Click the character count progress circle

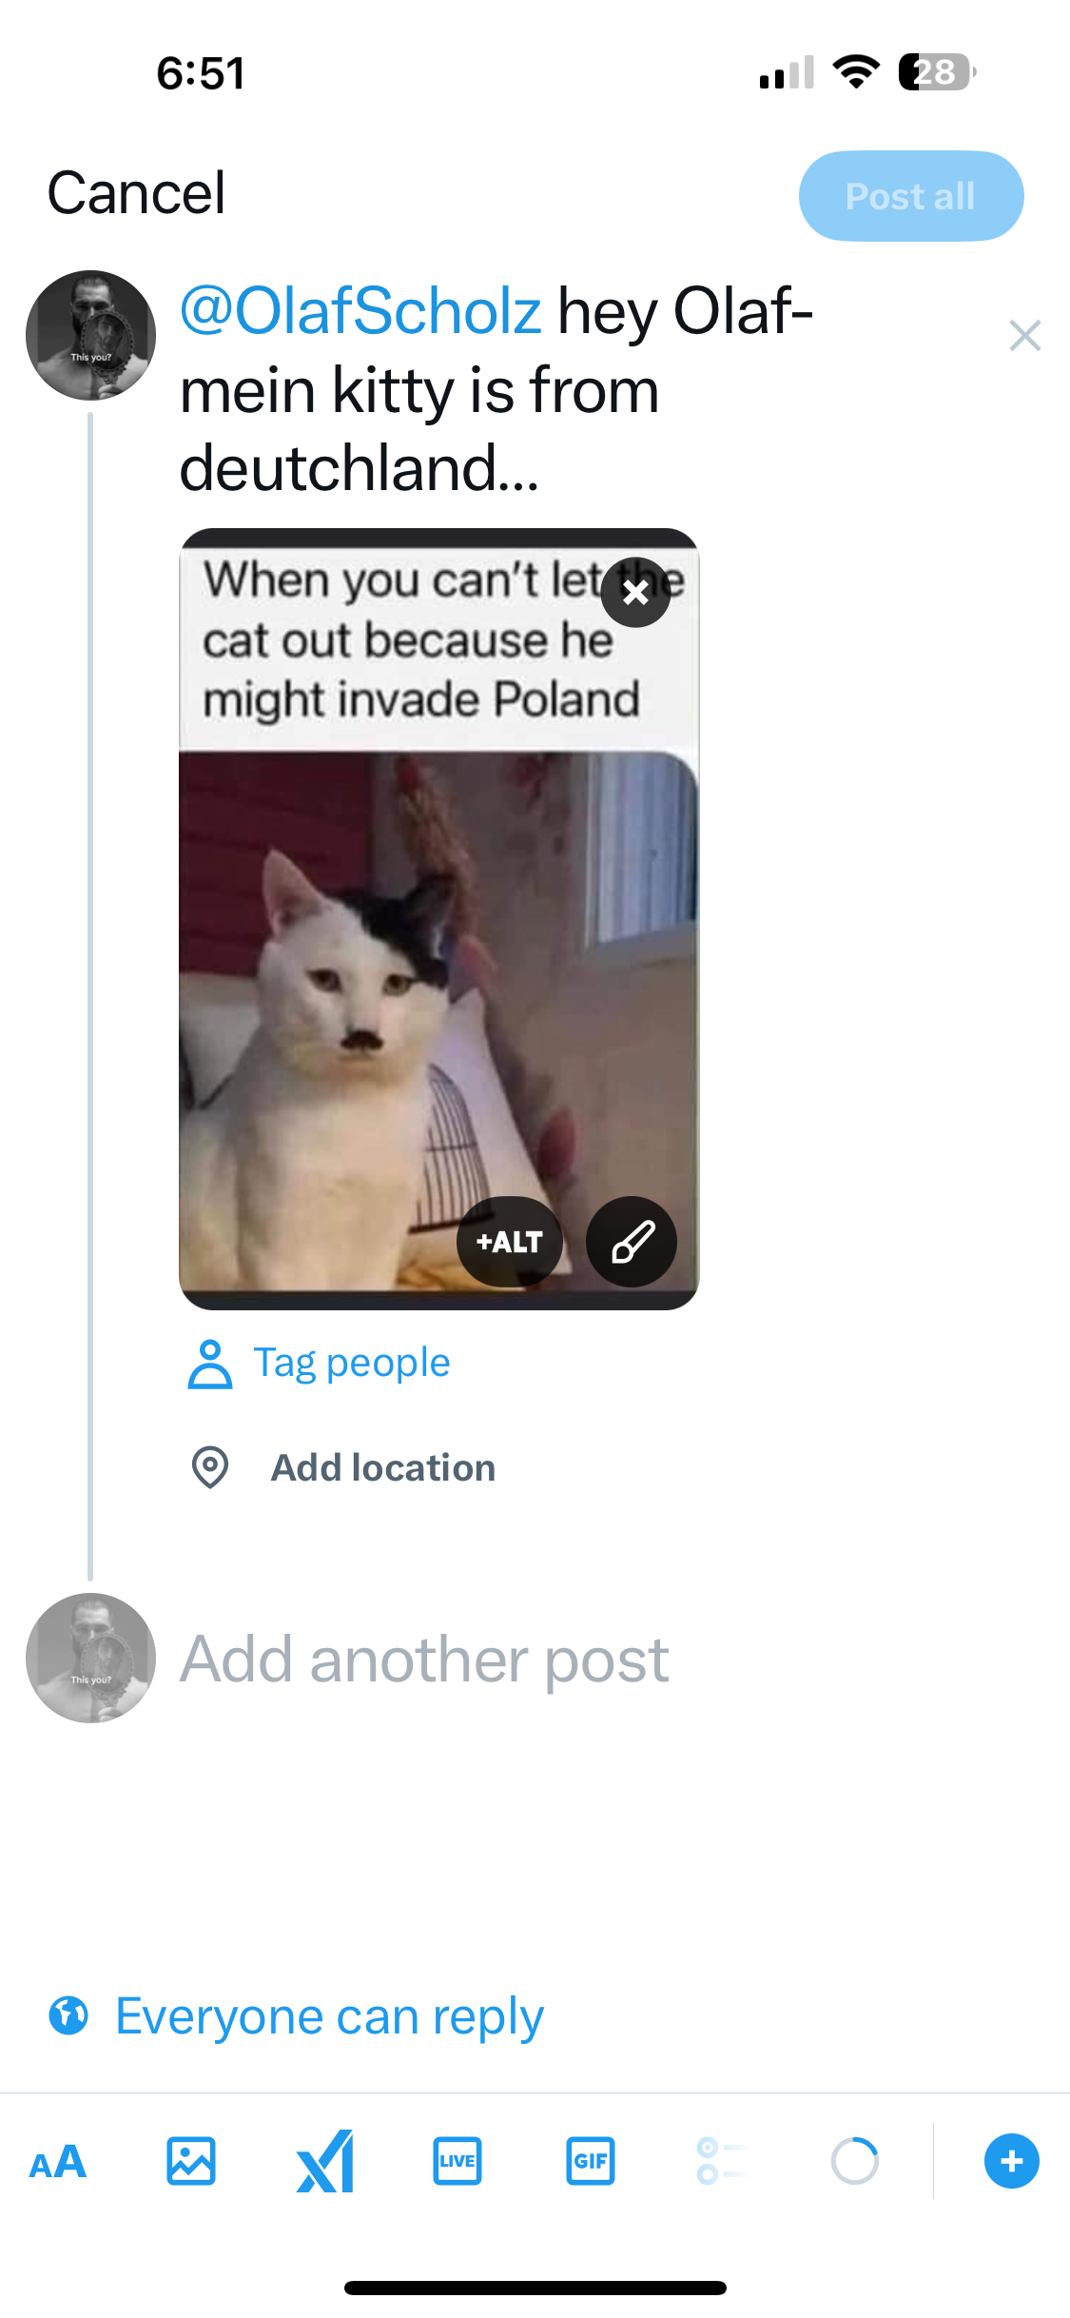tap(854, 2161)
